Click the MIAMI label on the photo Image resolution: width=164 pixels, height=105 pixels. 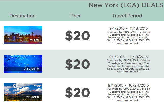pos(34,40)
